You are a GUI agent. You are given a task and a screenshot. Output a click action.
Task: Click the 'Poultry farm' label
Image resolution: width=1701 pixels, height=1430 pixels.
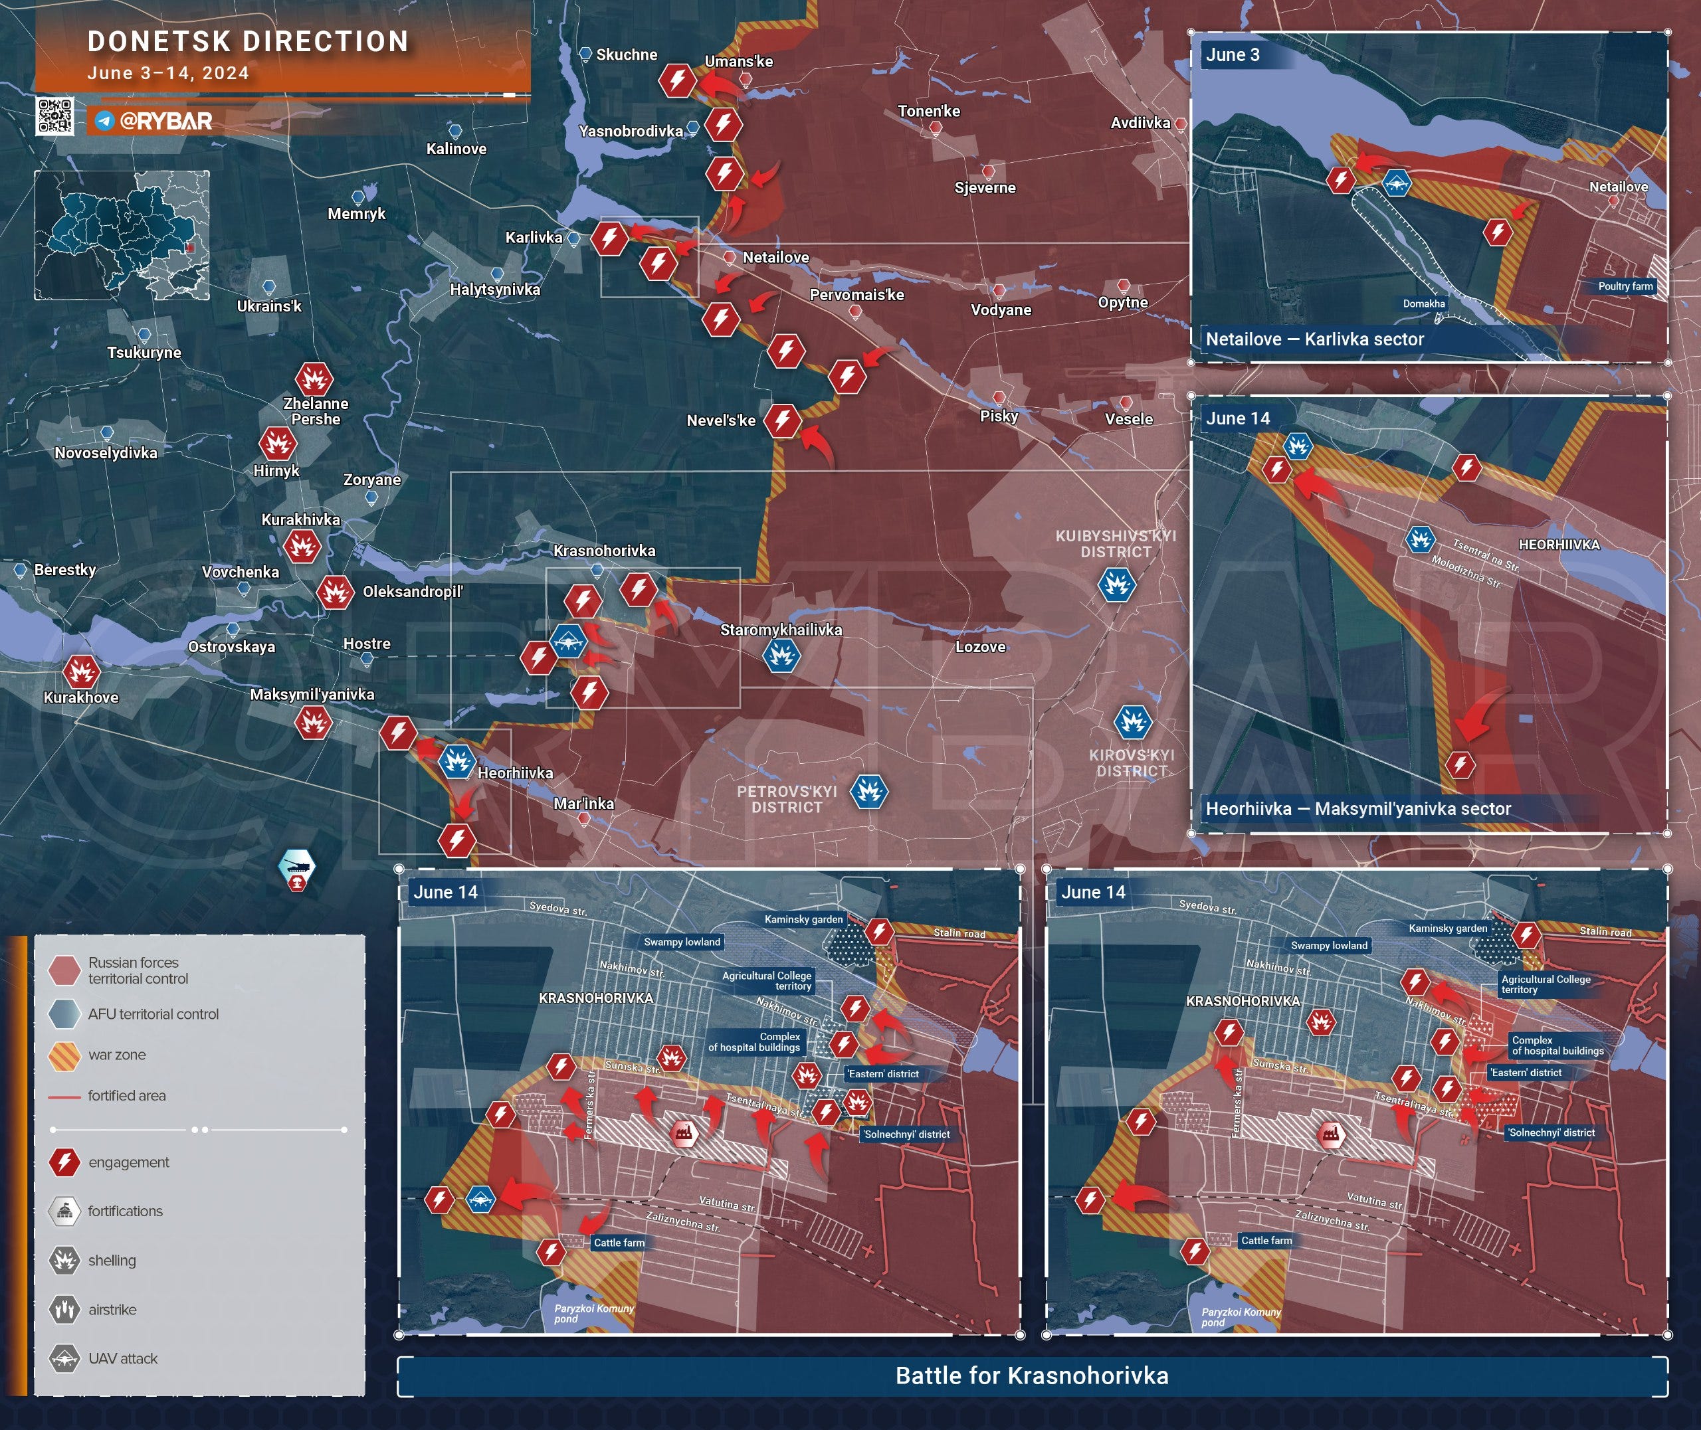(1625, 286)
